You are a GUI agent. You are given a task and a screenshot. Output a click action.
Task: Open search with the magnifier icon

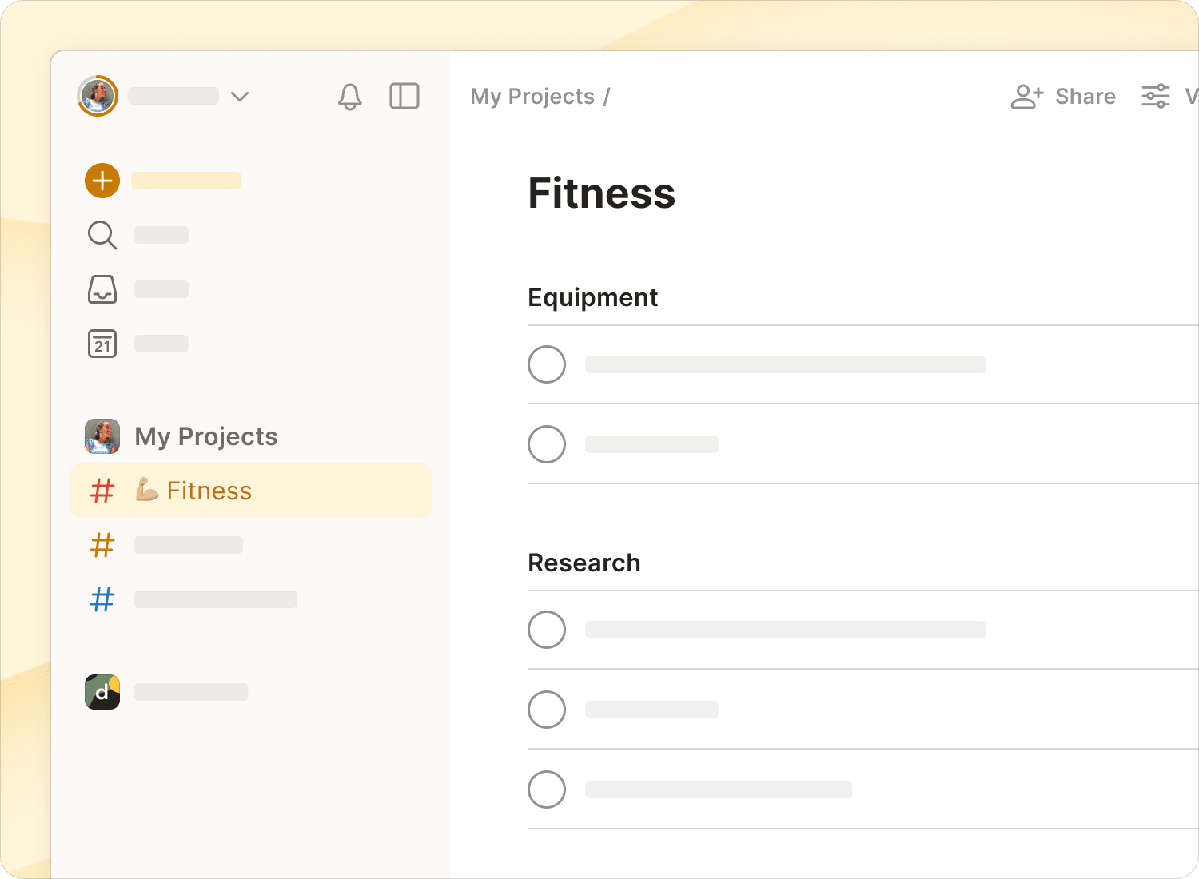[102, 235]
